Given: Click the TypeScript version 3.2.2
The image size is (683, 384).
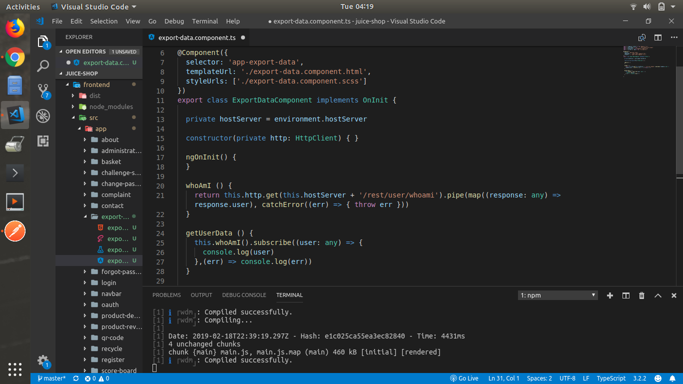Looking at the screenshot, I should coord(640,378).
